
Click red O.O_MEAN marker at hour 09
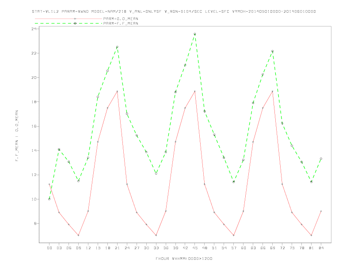click(x=78, y=235)
